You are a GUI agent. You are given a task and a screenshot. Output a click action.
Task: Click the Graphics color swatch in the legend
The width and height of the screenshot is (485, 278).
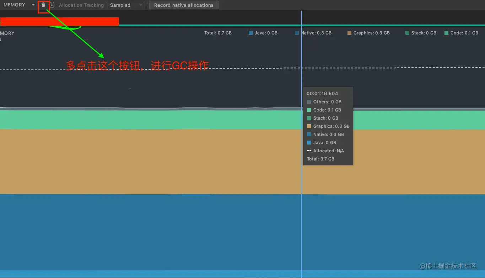(x=349, y=33)
